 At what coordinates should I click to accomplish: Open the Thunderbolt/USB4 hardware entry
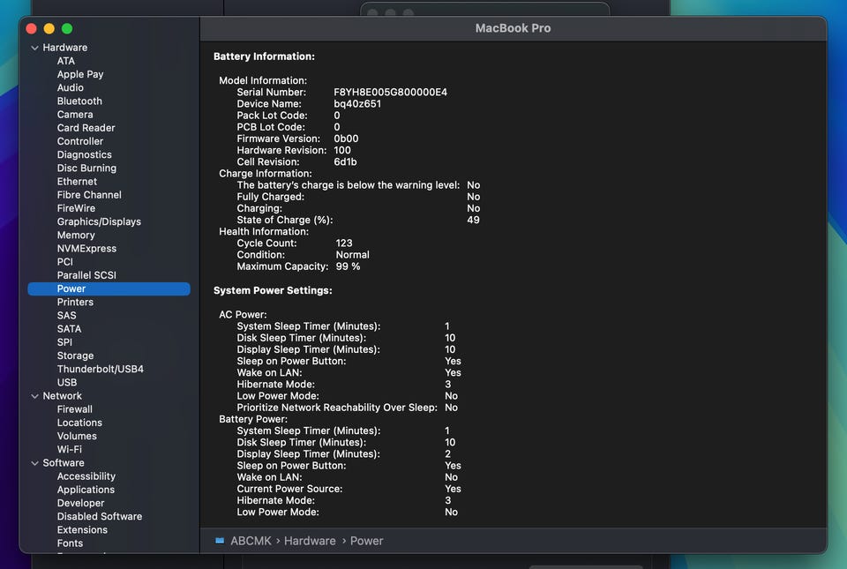point(100,369)
